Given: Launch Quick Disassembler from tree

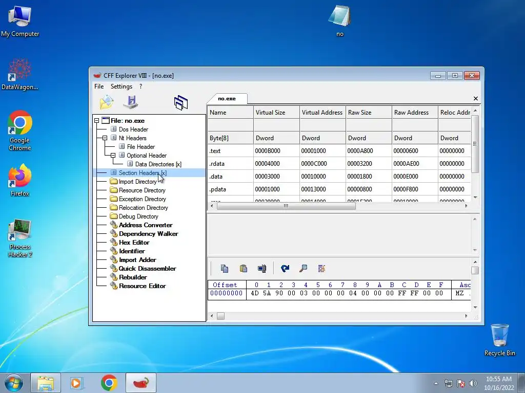Looking at the screenshot, I should click(147, 268).
